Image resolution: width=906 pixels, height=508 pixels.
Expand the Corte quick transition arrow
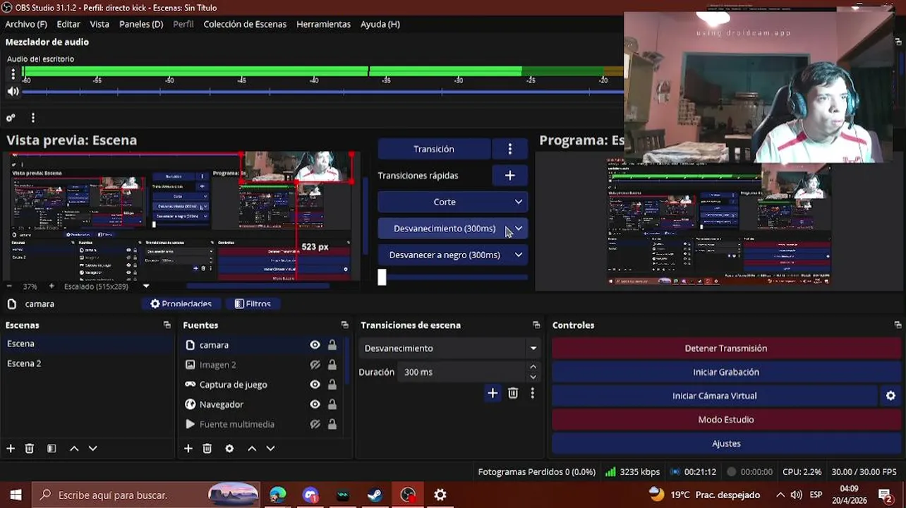[519, 202]
